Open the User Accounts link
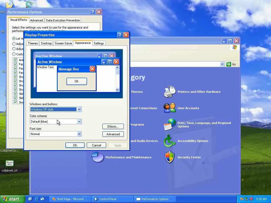This screenshot has height=203, width=271. pos(188,108)
